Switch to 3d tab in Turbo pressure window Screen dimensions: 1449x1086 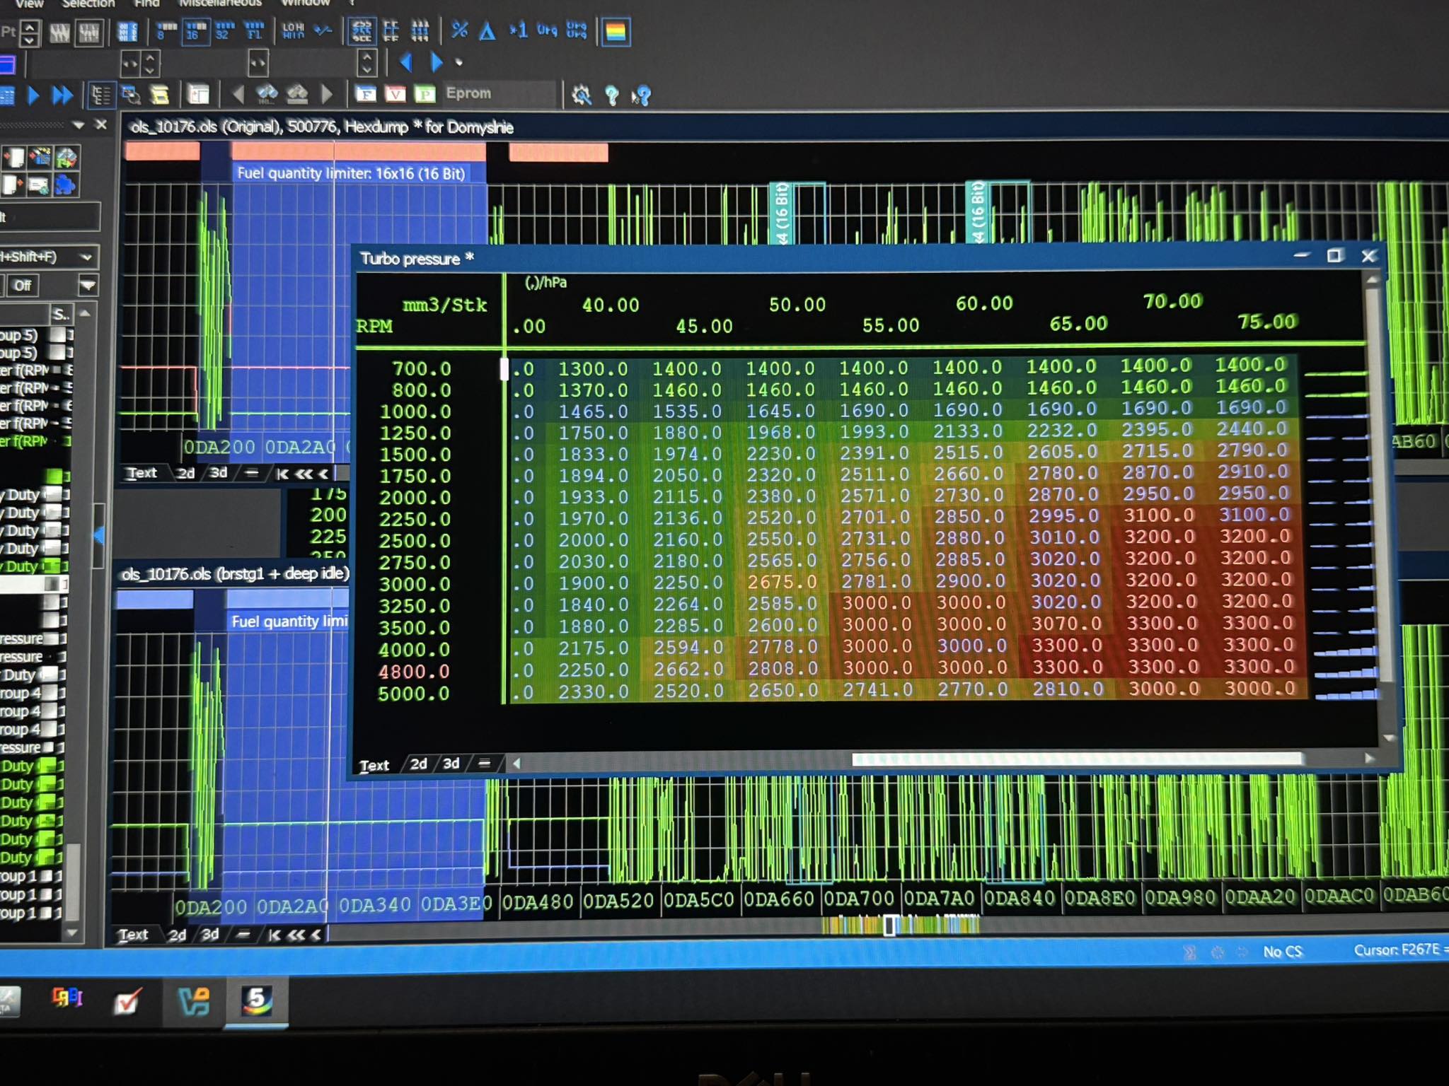click(x=451, y=764)
